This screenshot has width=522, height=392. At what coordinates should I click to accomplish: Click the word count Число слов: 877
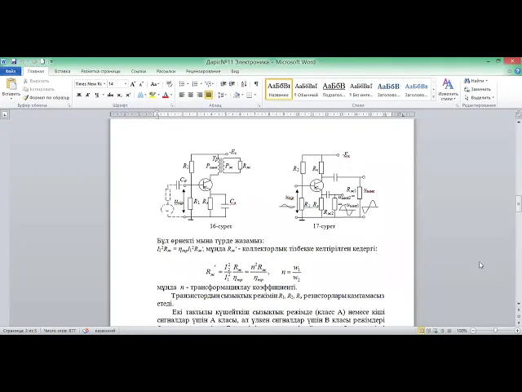(x=60, y=331)
